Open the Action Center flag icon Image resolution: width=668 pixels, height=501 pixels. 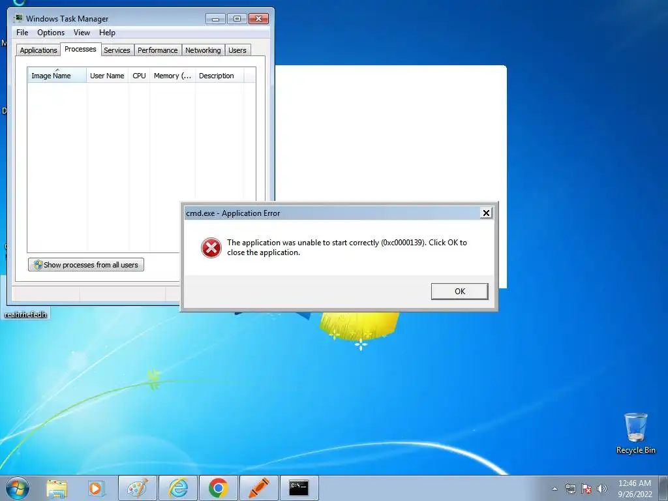[586, 489]
